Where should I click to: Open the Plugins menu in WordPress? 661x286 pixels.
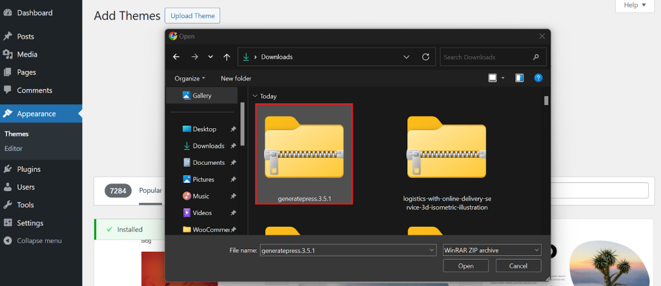[28, 169]
